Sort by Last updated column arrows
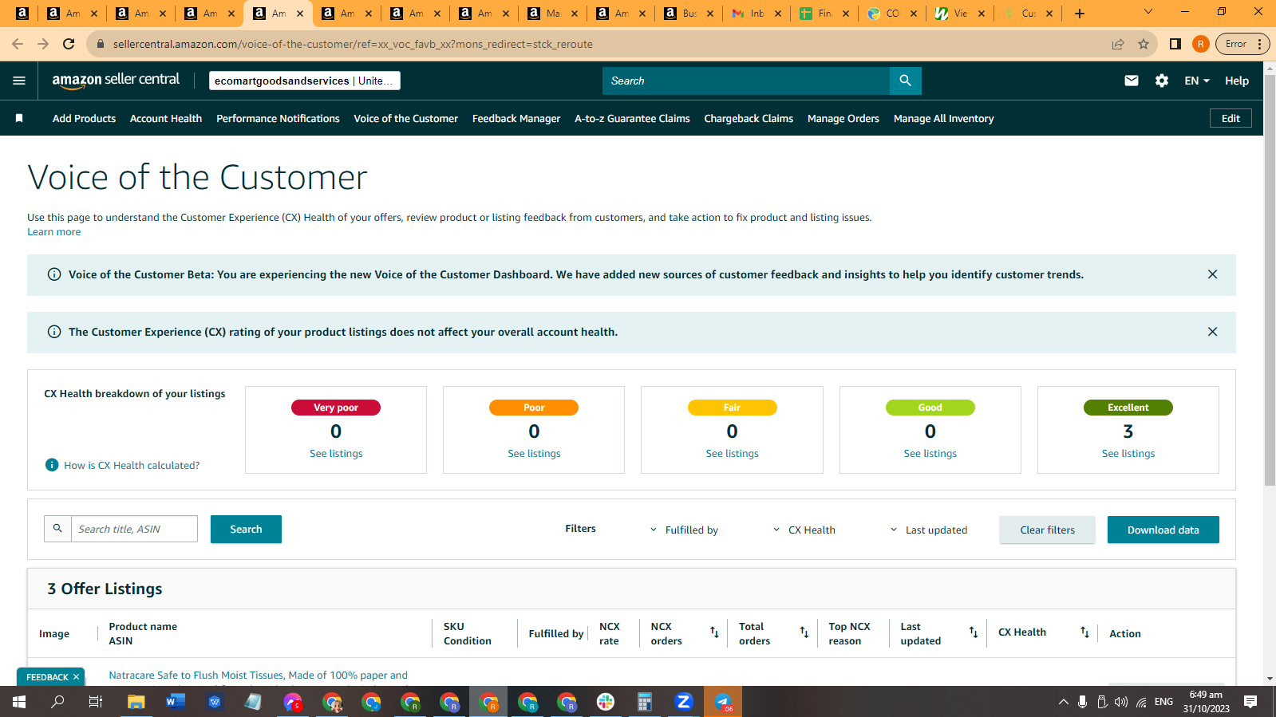Screen dimensions: 1276x717 pos(974,632)
